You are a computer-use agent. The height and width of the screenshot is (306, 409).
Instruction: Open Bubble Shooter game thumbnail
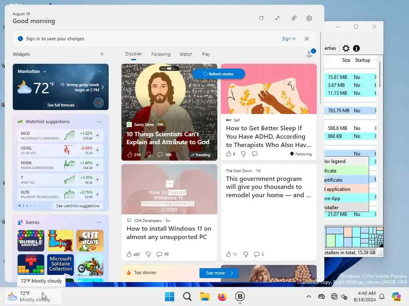pos(31,240)
